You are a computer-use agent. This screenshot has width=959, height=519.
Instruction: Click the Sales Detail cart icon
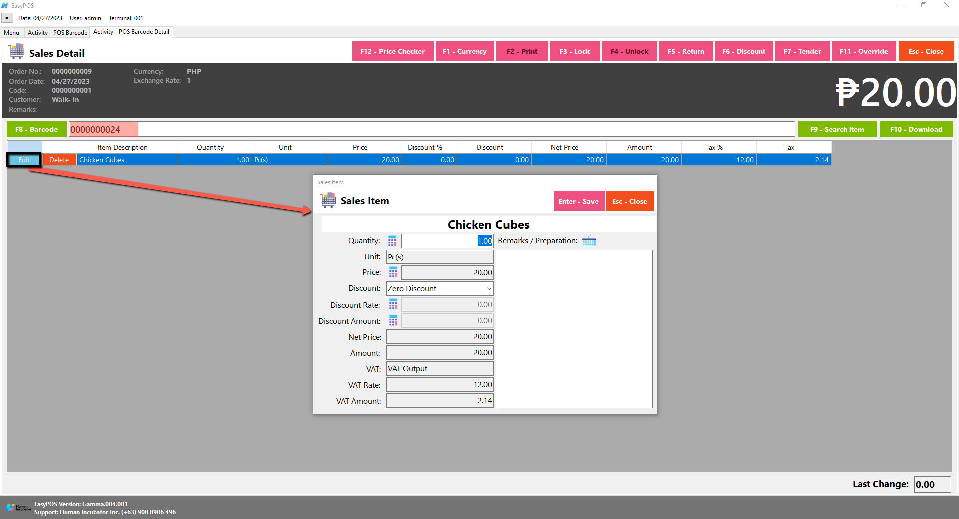pyautogui.click(x=17, y=52)
